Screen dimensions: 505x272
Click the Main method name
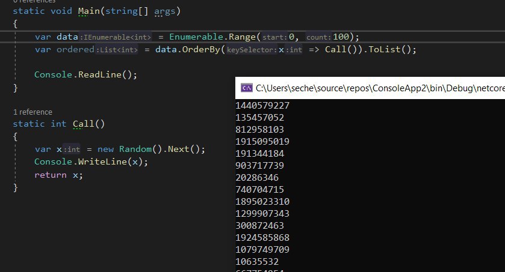(89, 11)
